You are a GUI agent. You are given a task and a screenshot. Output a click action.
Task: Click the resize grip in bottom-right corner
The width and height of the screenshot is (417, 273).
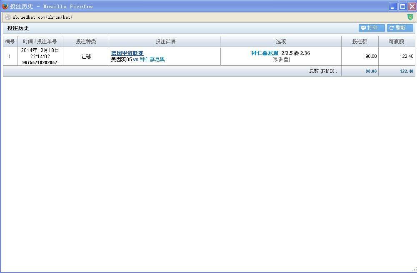[x=414, y=270]
